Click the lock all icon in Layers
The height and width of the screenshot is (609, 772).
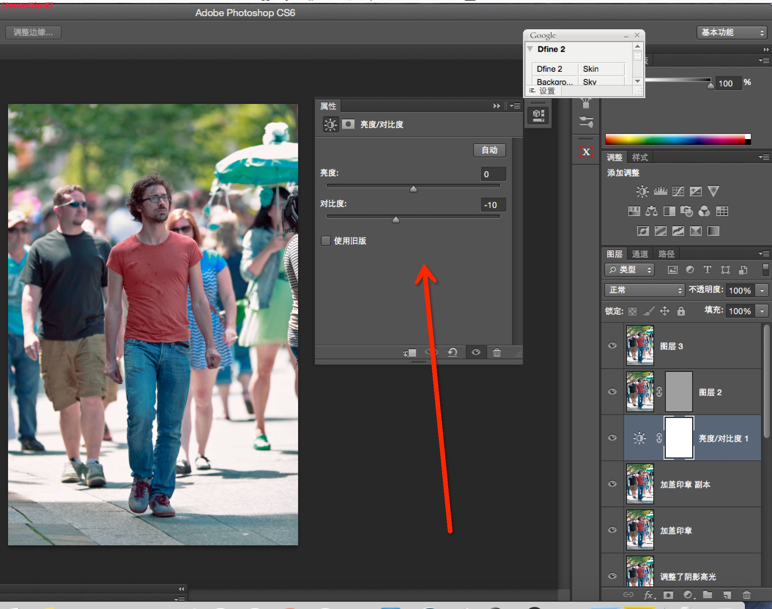[x=681, y=311]
